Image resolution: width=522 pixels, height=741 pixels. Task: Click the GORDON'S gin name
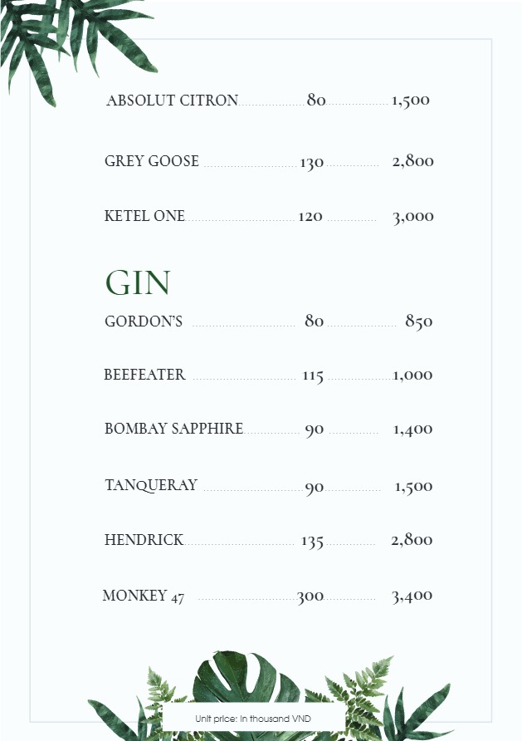pos(144,321)
